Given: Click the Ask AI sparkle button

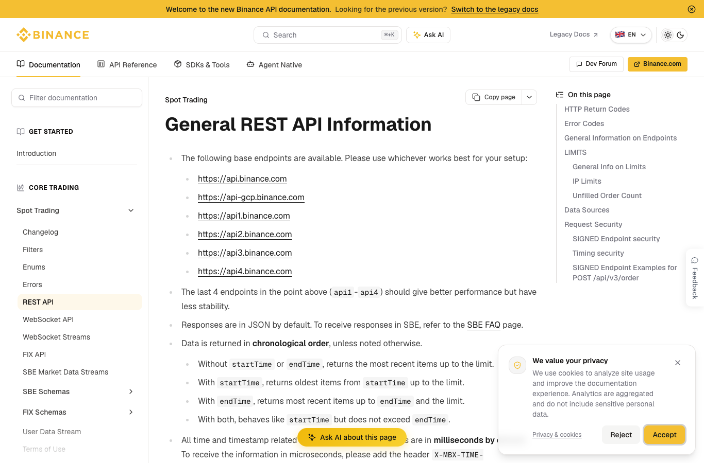Looking at the screenshot, I should click(428, 35).
